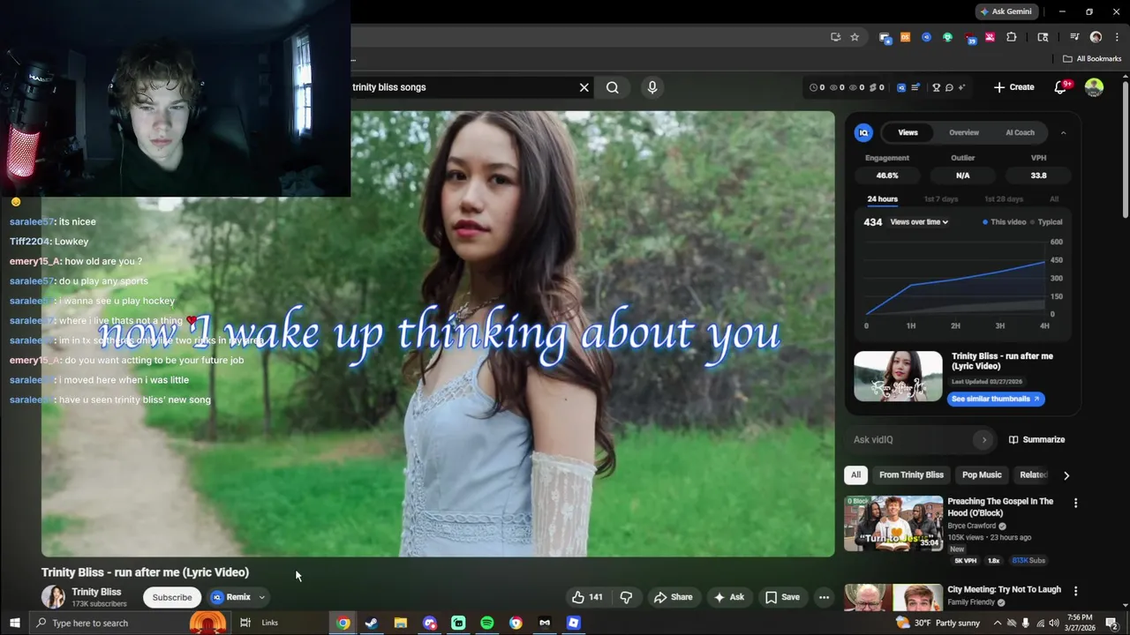Click the vidIQ toolbar comment bubble icon
This screenshot has height=635, width=1130.
[949, 87]
